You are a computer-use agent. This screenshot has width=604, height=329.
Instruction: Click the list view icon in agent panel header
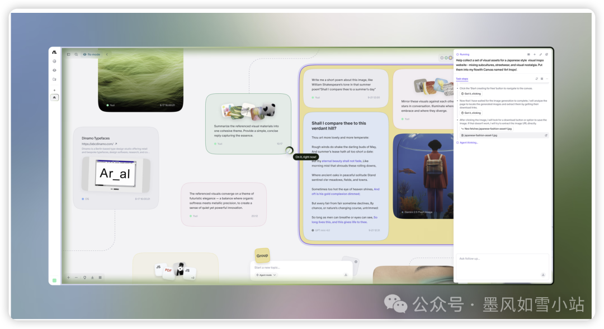coord(528,54)
